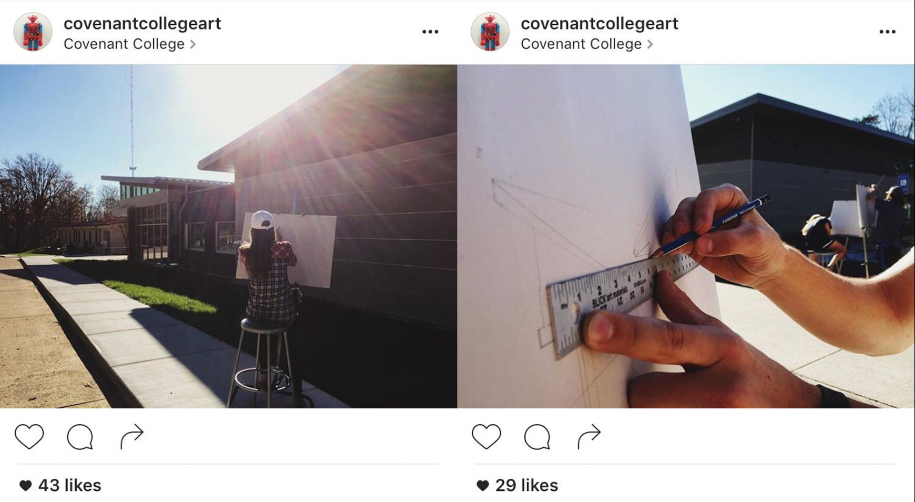View the 43 likes list

coord(61,485)
